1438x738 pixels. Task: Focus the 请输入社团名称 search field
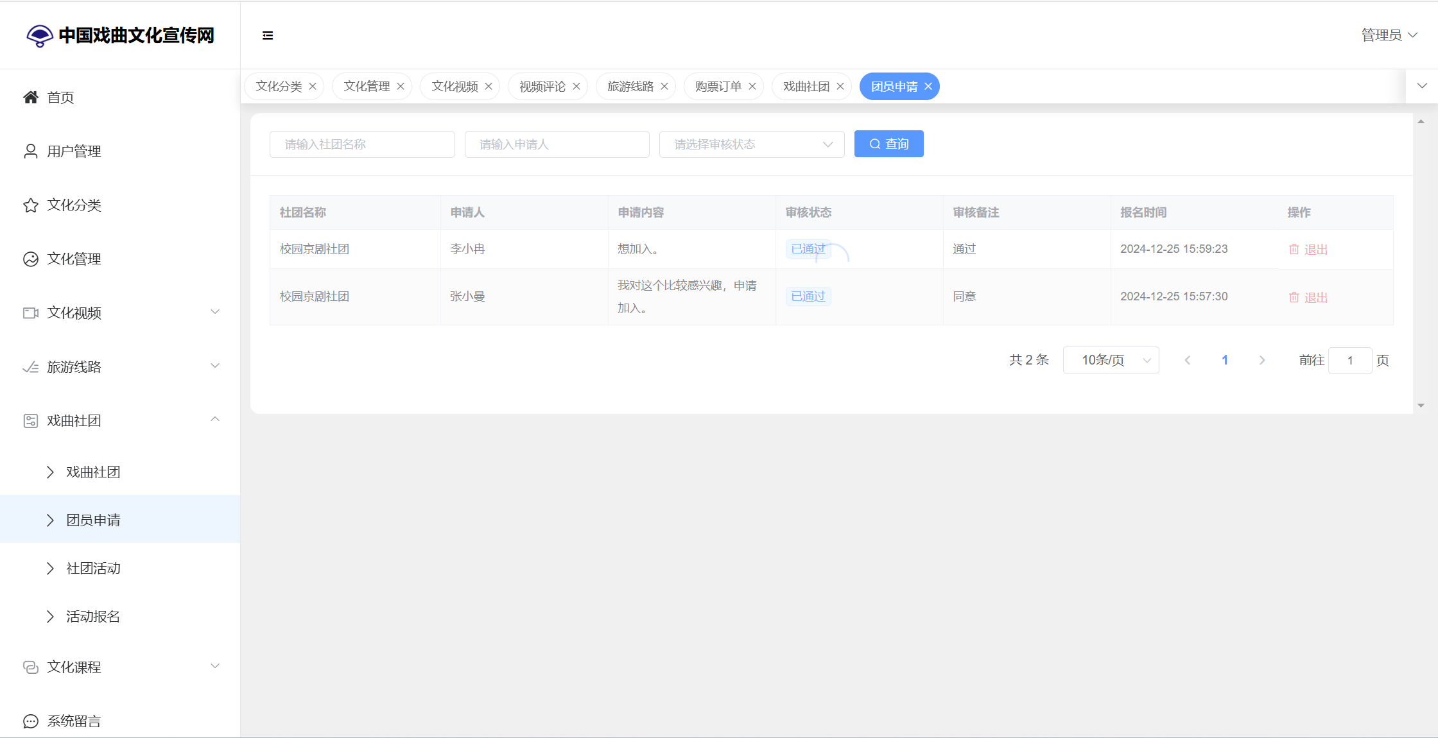[x=362, y=144]
